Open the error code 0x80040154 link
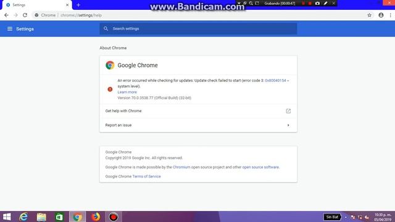395x222 pixels. pos(275,81)
